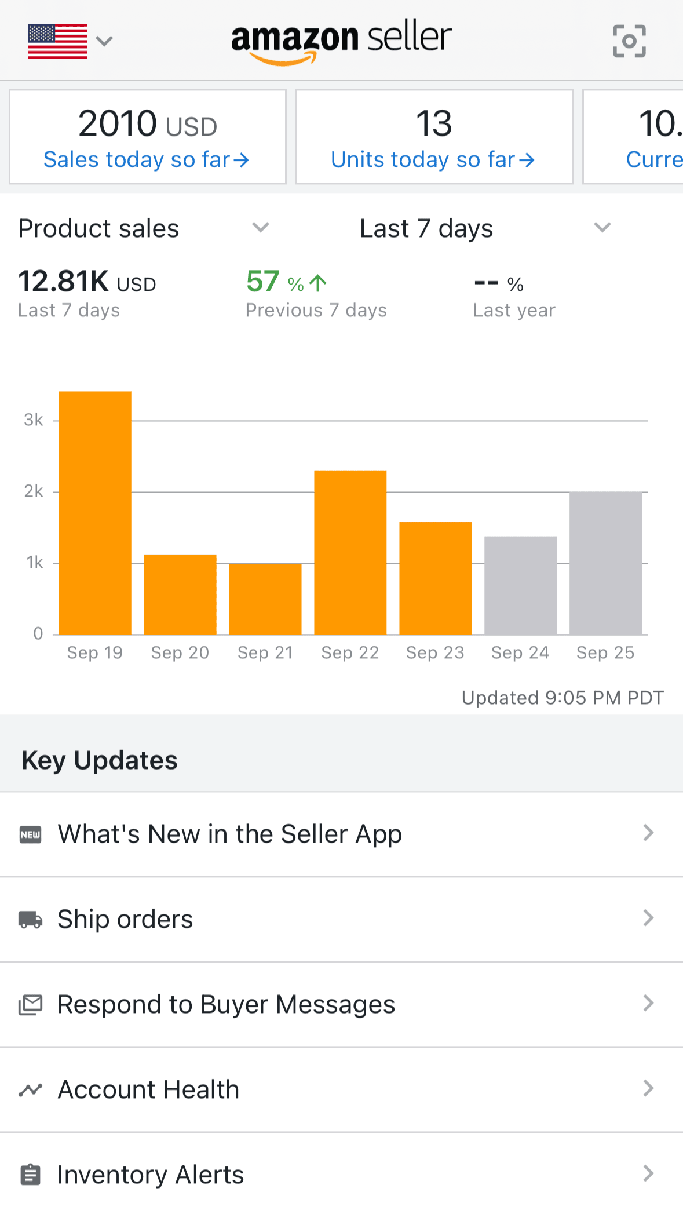Tap the buyer messages envelope icon
The height and width of the screenshot is (1214, 683).
click(31, 1005)
